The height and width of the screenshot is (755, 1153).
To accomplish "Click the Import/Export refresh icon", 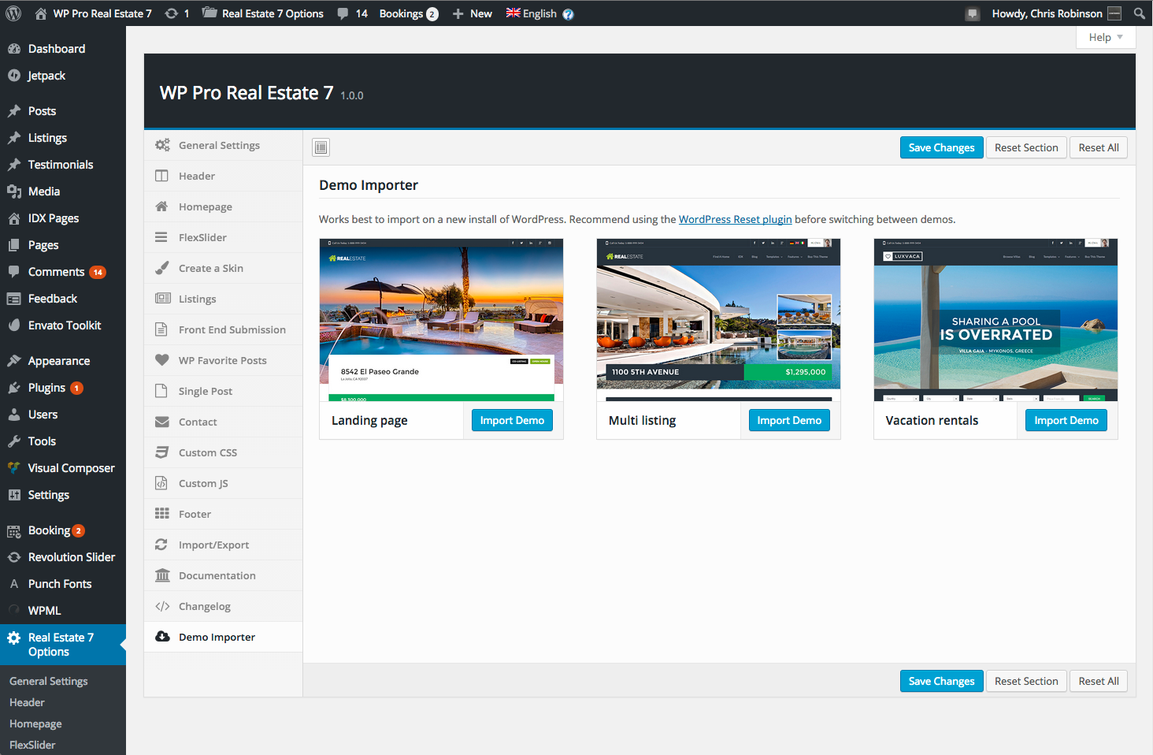I will pos(161,545).
